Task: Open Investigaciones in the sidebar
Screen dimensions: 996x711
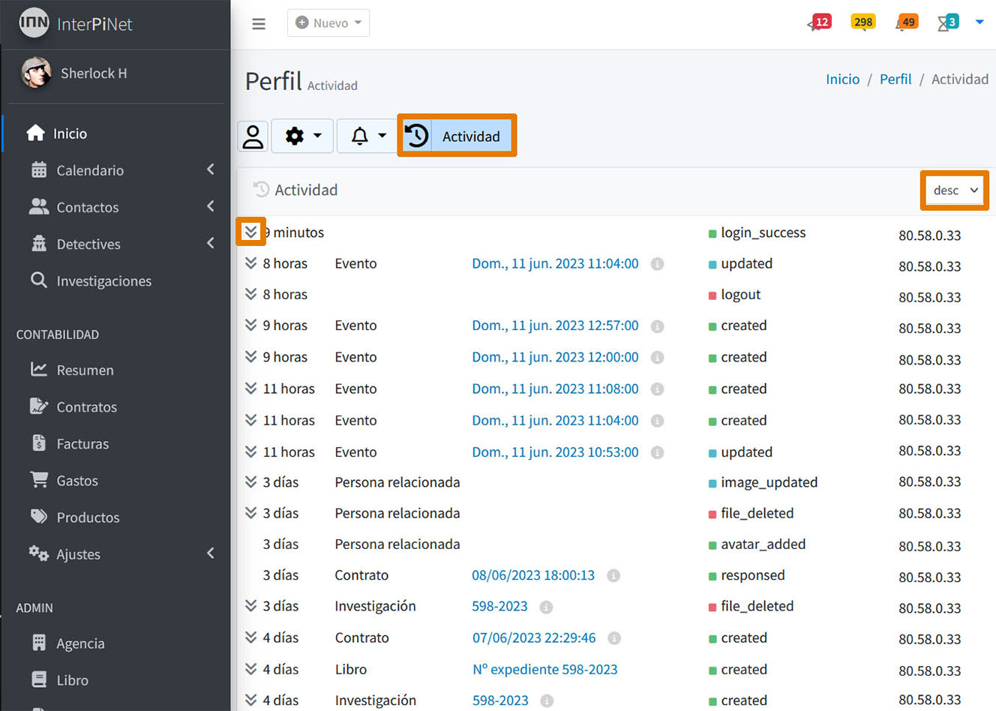Action: point(103,280)
